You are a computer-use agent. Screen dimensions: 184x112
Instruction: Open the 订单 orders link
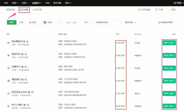click(161, 10)
